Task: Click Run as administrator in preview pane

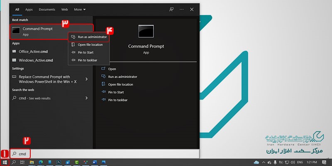Action: click(x=122, y=77)
